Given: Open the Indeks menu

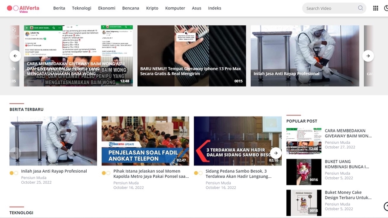Looking at the screenshot, I should click(x=215, y=8).
